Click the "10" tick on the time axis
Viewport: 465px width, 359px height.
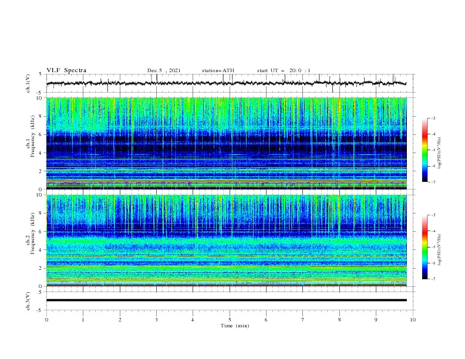pyautogui.click(x=413, y=320)
